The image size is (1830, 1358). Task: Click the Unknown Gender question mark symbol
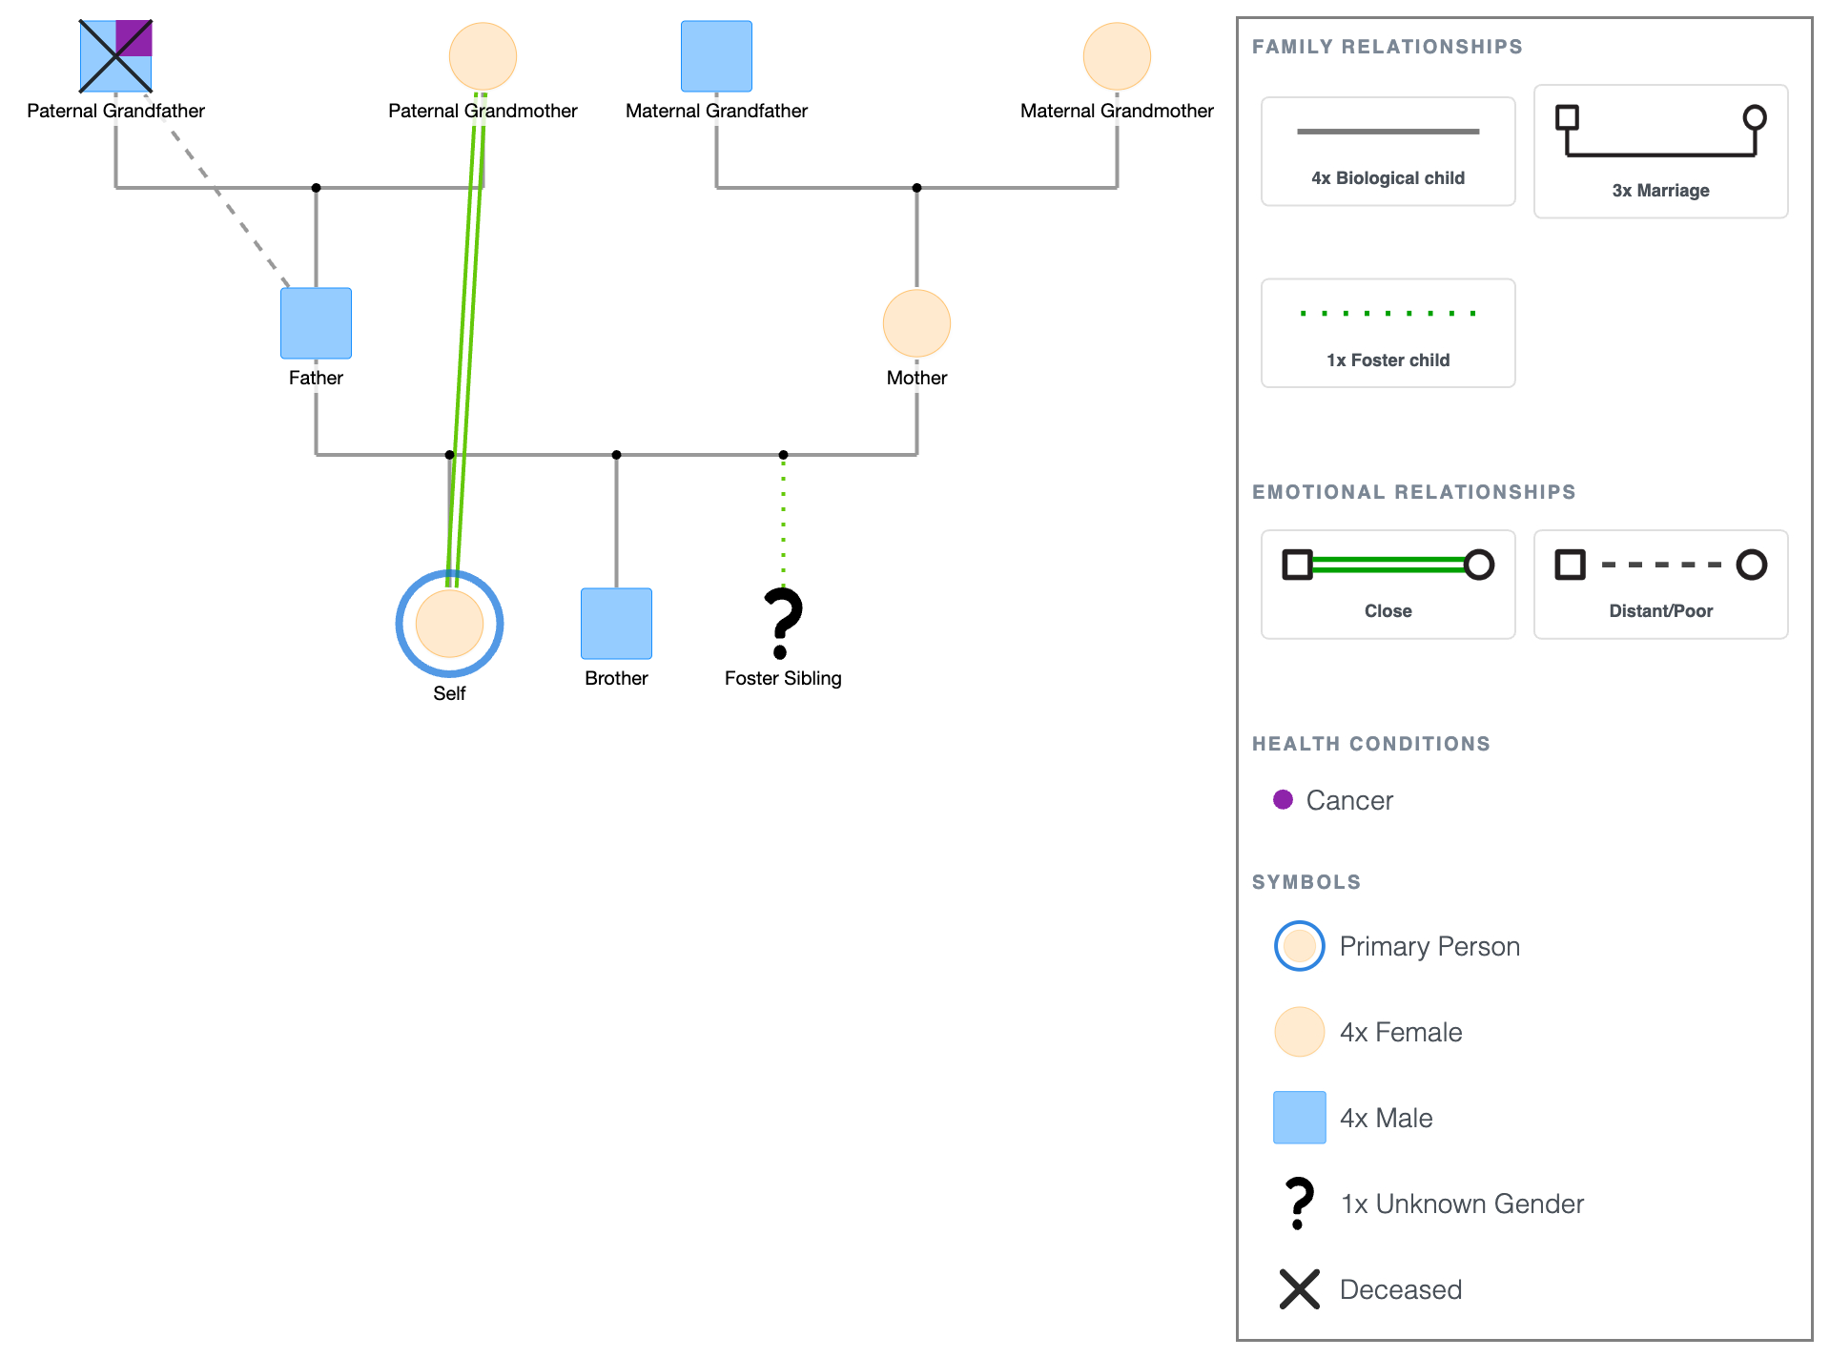coord(1299,1204)
